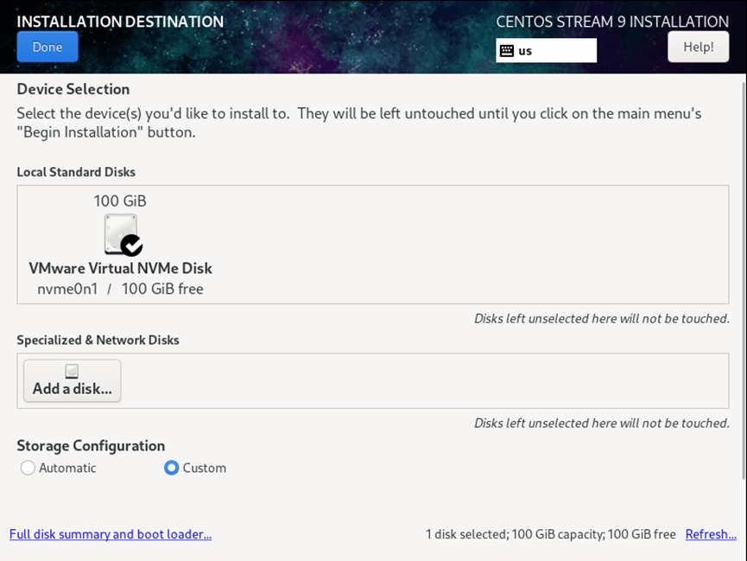Open 'Full disk summary and boot loader...' link
This screenshot has width=747, height=561.
pos(110,534)
